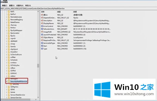This screenshot has height=101, width=157.
Task: Click the SamSs folder icon
Action: [x=9, y=47]
